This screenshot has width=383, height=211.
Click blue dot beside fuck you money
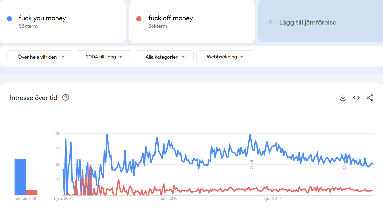tap(10, 19)
